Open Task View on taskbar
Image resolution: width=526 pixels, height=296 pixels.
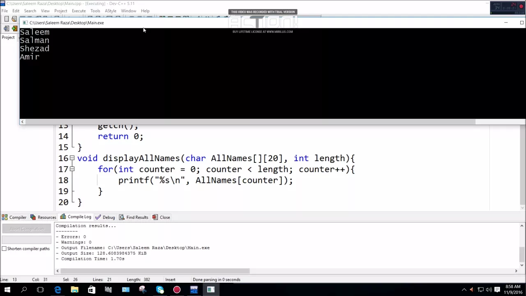click(40, 290)
